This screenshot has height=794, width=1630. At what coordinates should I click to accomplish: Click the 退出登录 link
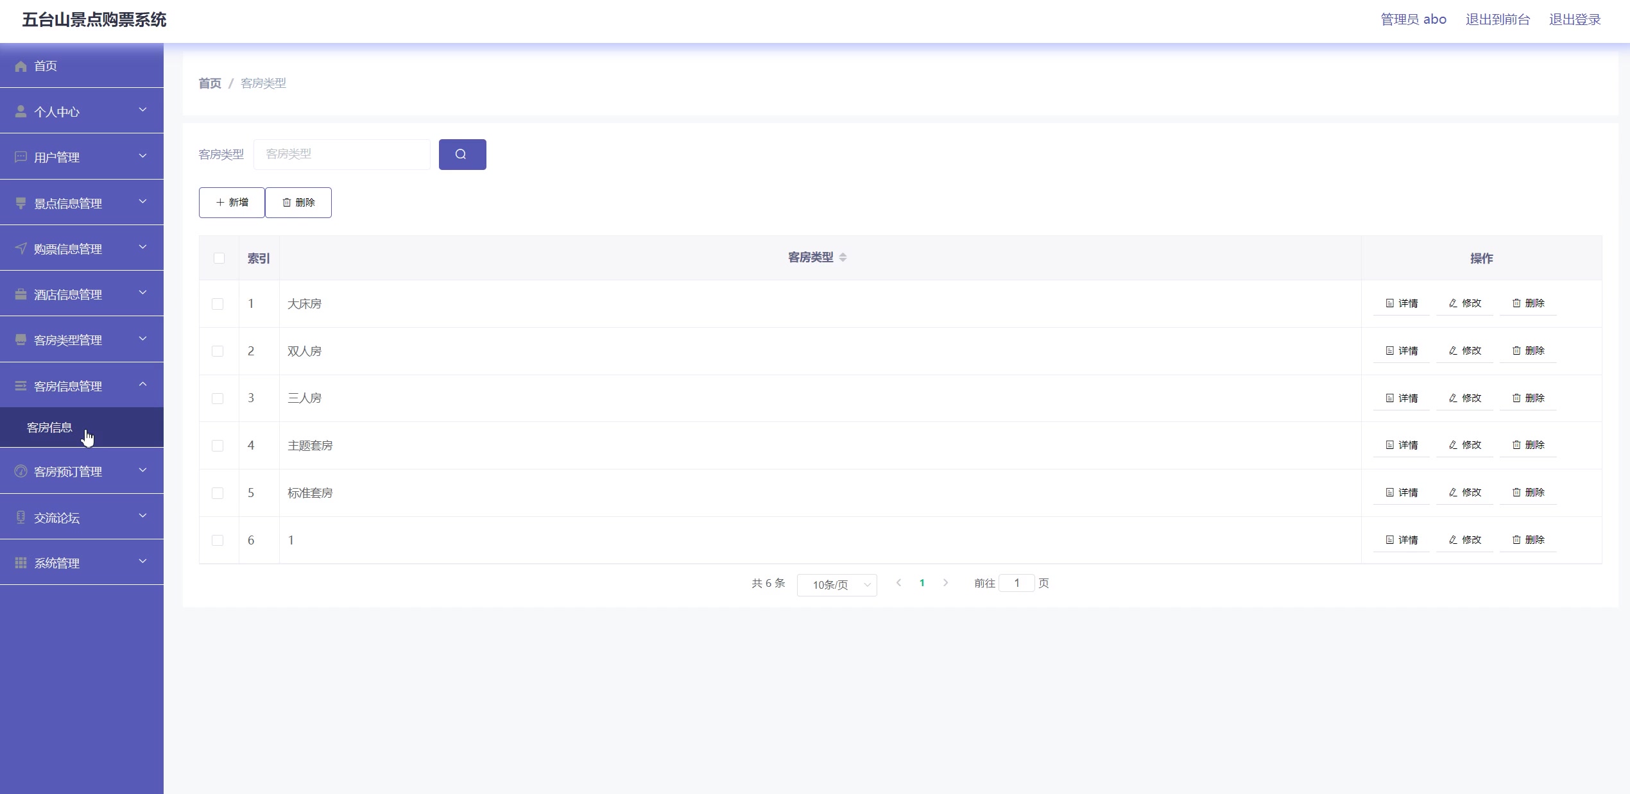[x=1574, y=20]
